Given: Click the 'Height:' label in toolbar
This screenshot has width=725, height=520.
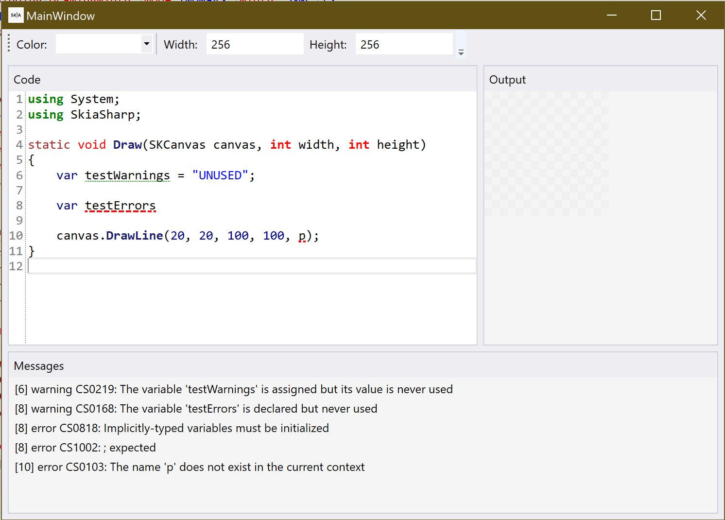Looking at the screenshot, I should (328, 45).
